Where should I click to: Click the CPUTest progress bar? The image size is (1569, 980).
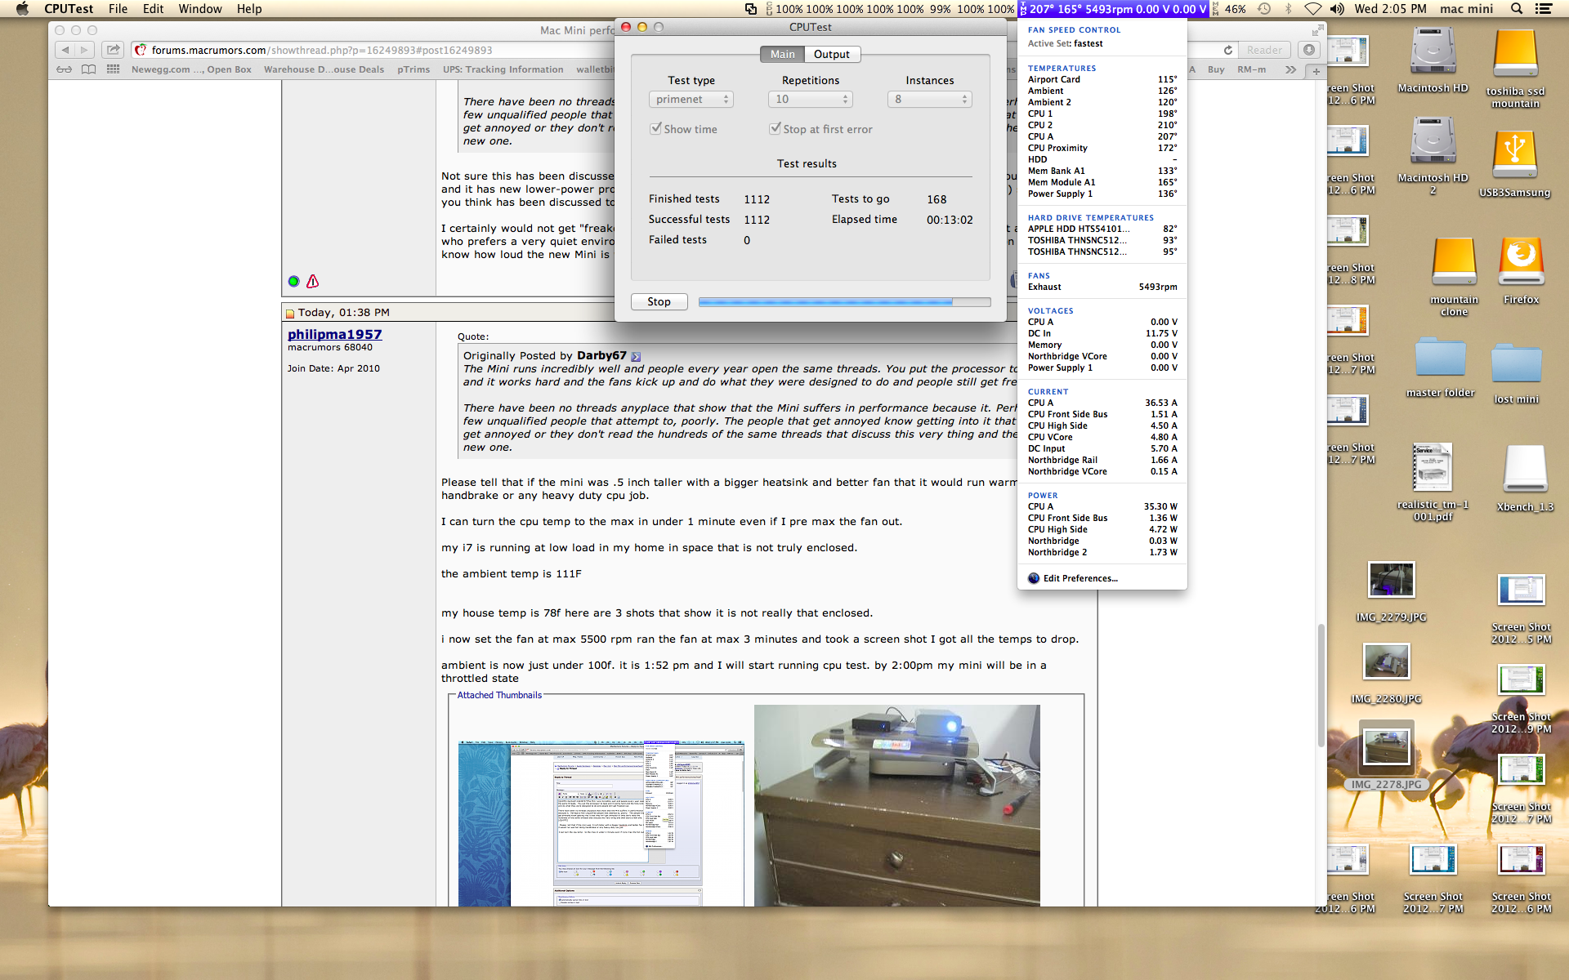pyautogui.click(x=844, y=302)
